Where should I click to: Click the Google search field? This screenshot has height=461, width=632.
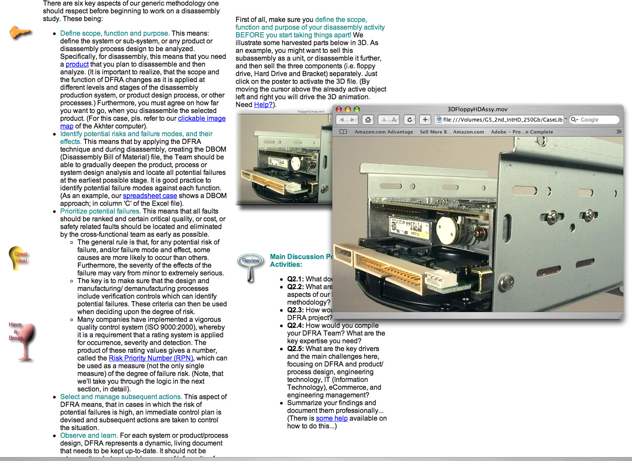[x=595, y=120]
